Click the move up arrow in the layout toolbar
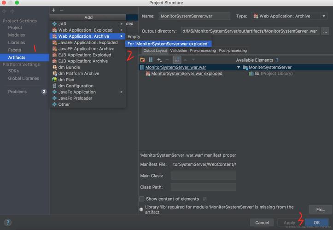The image size is (333, 230). [185, 60]
